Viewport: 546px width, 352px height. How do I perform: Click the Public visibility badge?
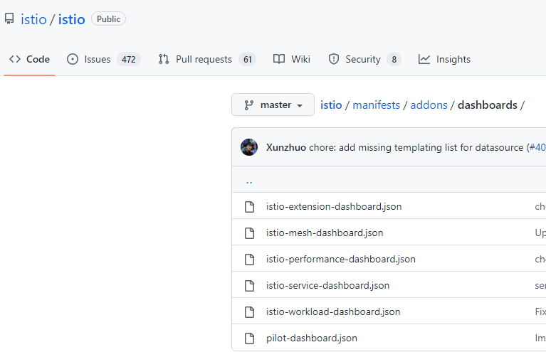(x=108, y=18)
